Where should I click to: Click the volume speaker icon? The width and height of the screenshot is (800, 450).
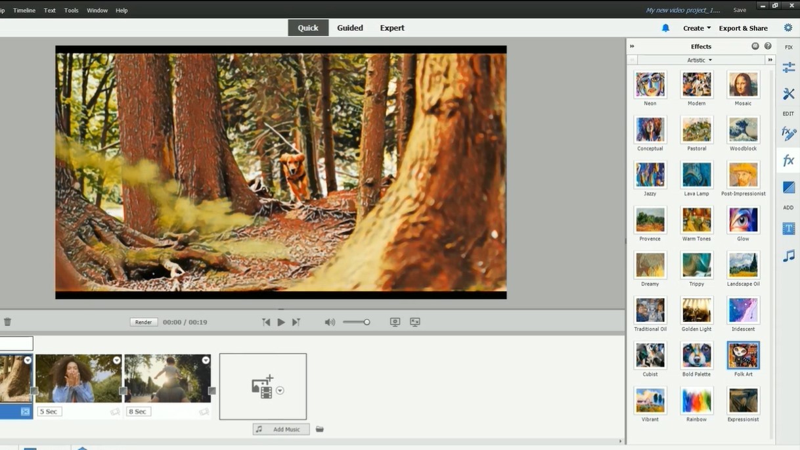pyautogui.click(x=330, y=322)
